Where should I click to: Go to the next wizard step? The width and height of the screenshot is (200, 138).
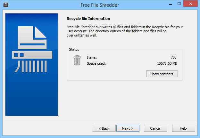(x=128, y=128)
